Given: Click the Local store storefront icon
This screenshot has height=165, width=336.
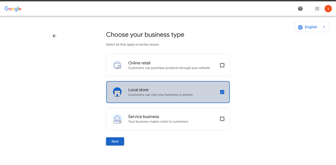Looking at the screenshot, I should coord(117,92).
